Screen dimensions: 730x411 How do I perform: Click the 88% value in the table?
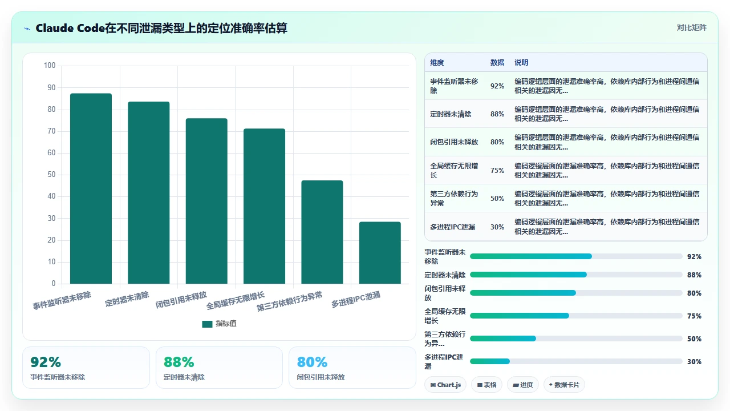point(497,114)
